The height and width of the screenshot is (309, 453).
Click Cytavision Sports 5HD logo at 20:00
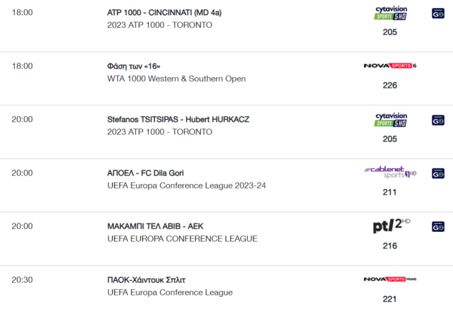pos(391,120)
